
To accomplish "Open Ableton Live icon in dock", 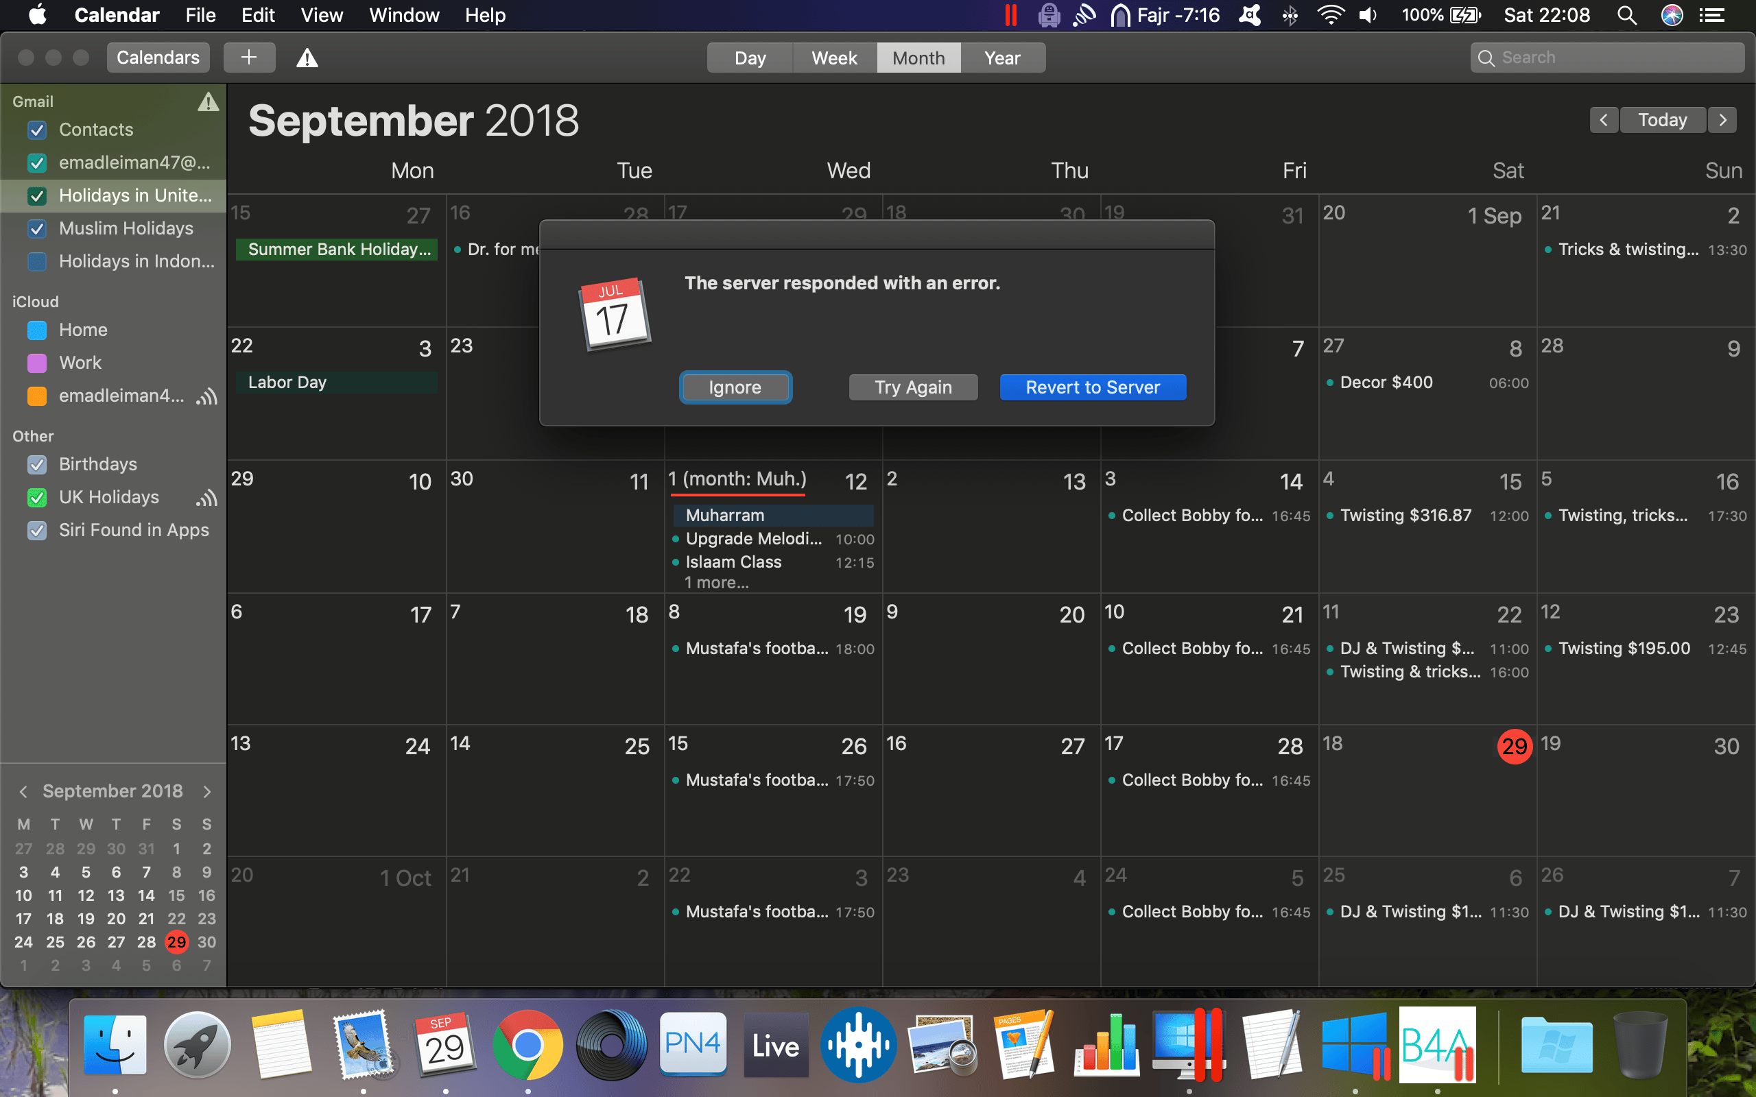I will pos(776,1045).
